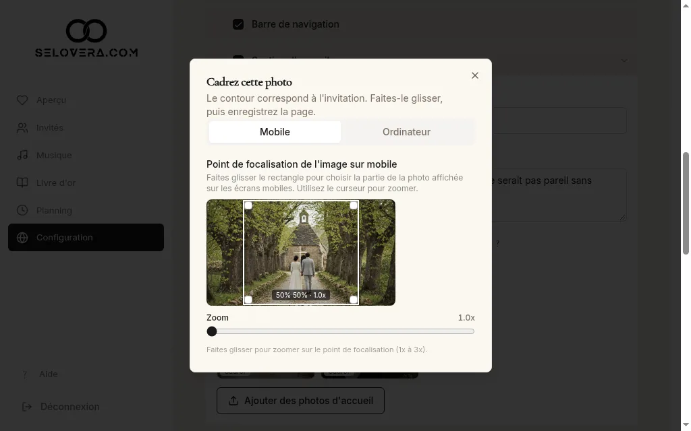This screenshot has height=431, width=691.
Task: Click the bottom-right crop handle
Action: tap(354, 300)
